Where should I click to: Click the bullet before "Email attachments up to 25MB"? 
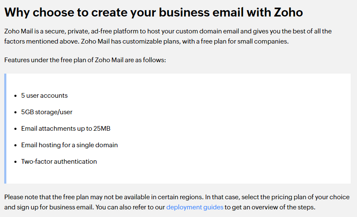tap(16, 129)
